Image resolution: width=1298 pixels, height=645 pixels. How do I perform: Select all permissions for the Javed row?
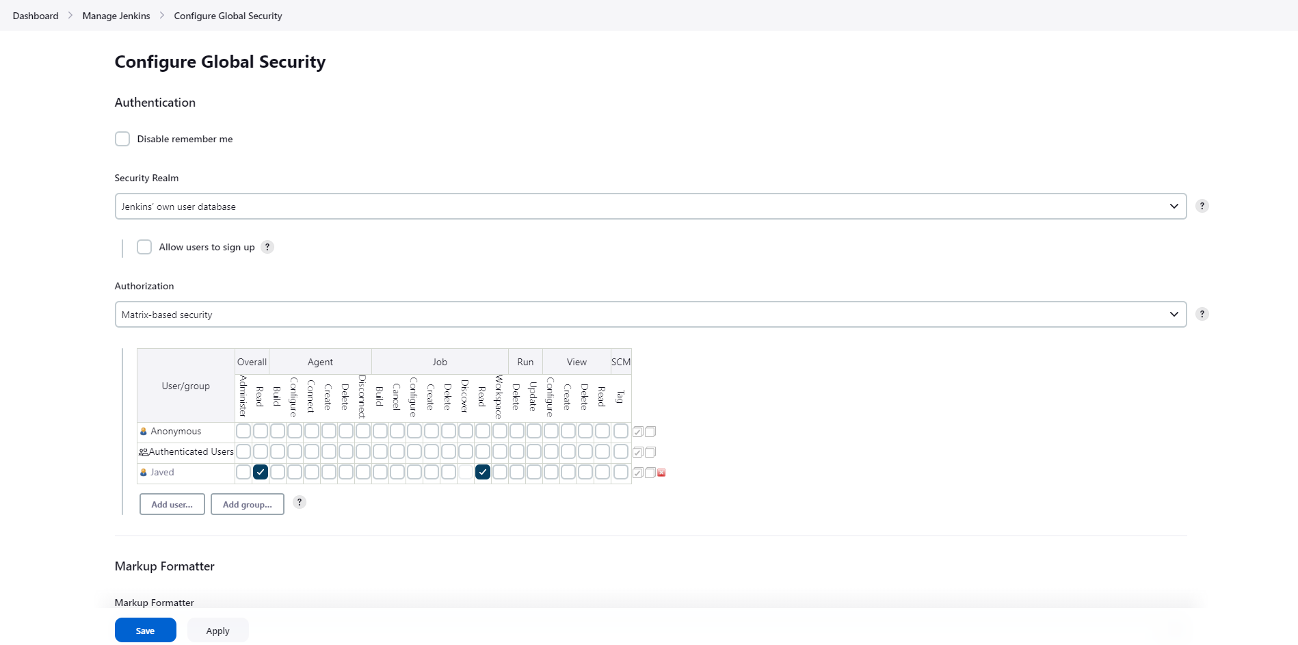click(x=637, y=473)
